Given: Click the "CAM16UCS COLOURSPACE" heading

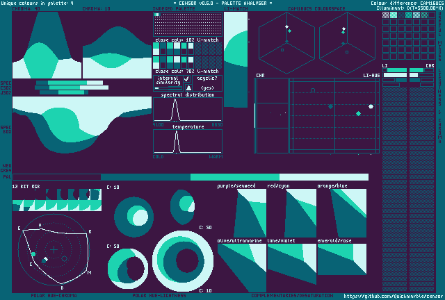Looking at the screenshot, I should tap(316, 9).
